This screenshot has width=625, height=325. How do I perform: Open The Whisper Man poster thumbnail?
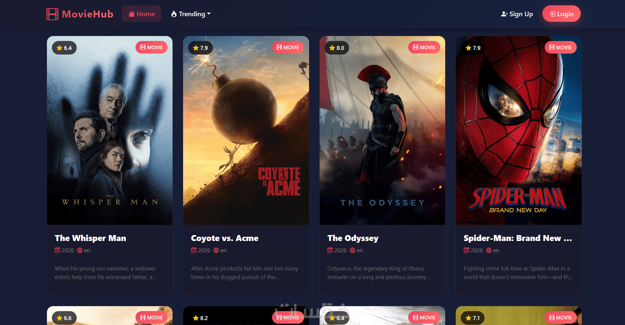[110, 131]
